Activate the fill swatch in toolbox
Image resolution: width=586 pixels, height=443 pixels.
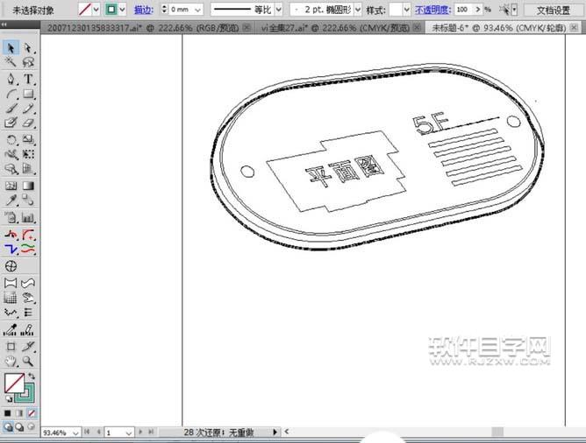(14, 383)
